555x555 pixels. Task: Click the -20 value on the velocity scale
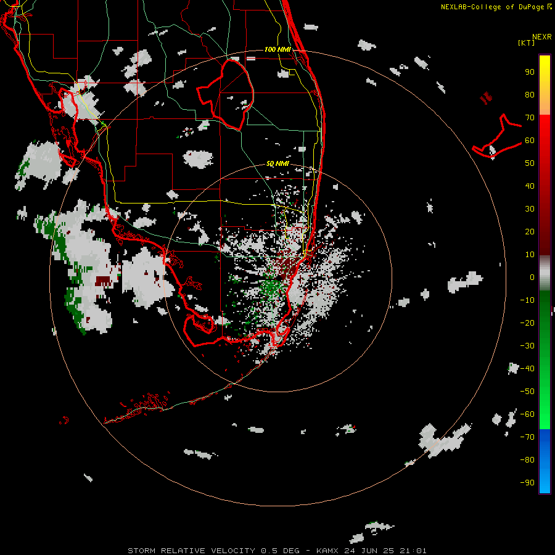click(527, 323)
